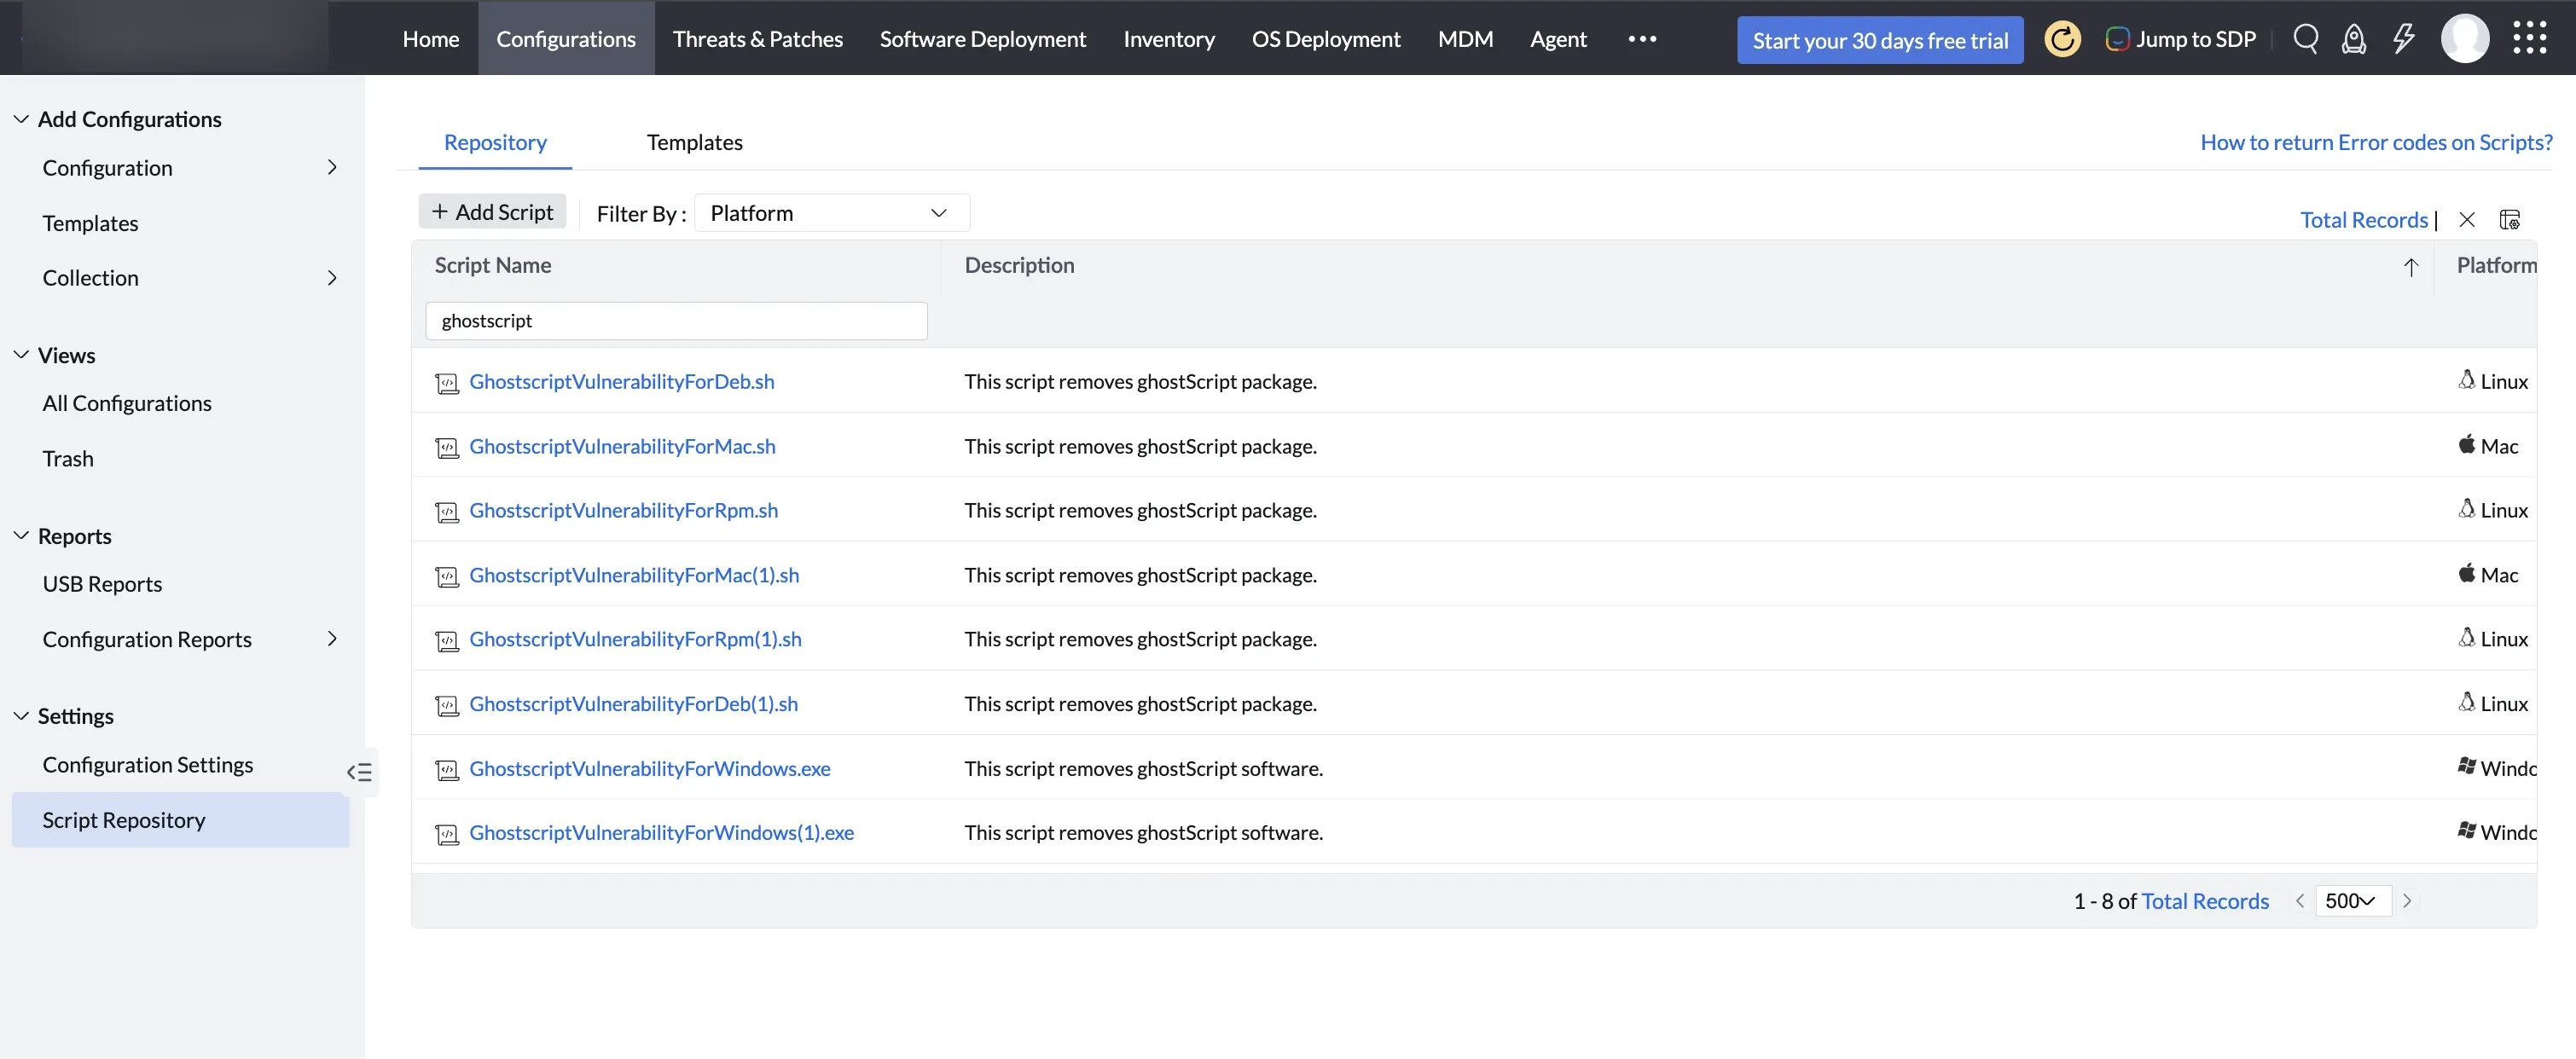Click Start your 30 days free trial
Screen dimensions: 2576x1059
pyautogui.click(x=1880, y=40)
